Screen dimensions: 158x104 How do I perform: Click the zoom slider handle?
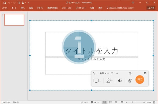pos(132,102)
